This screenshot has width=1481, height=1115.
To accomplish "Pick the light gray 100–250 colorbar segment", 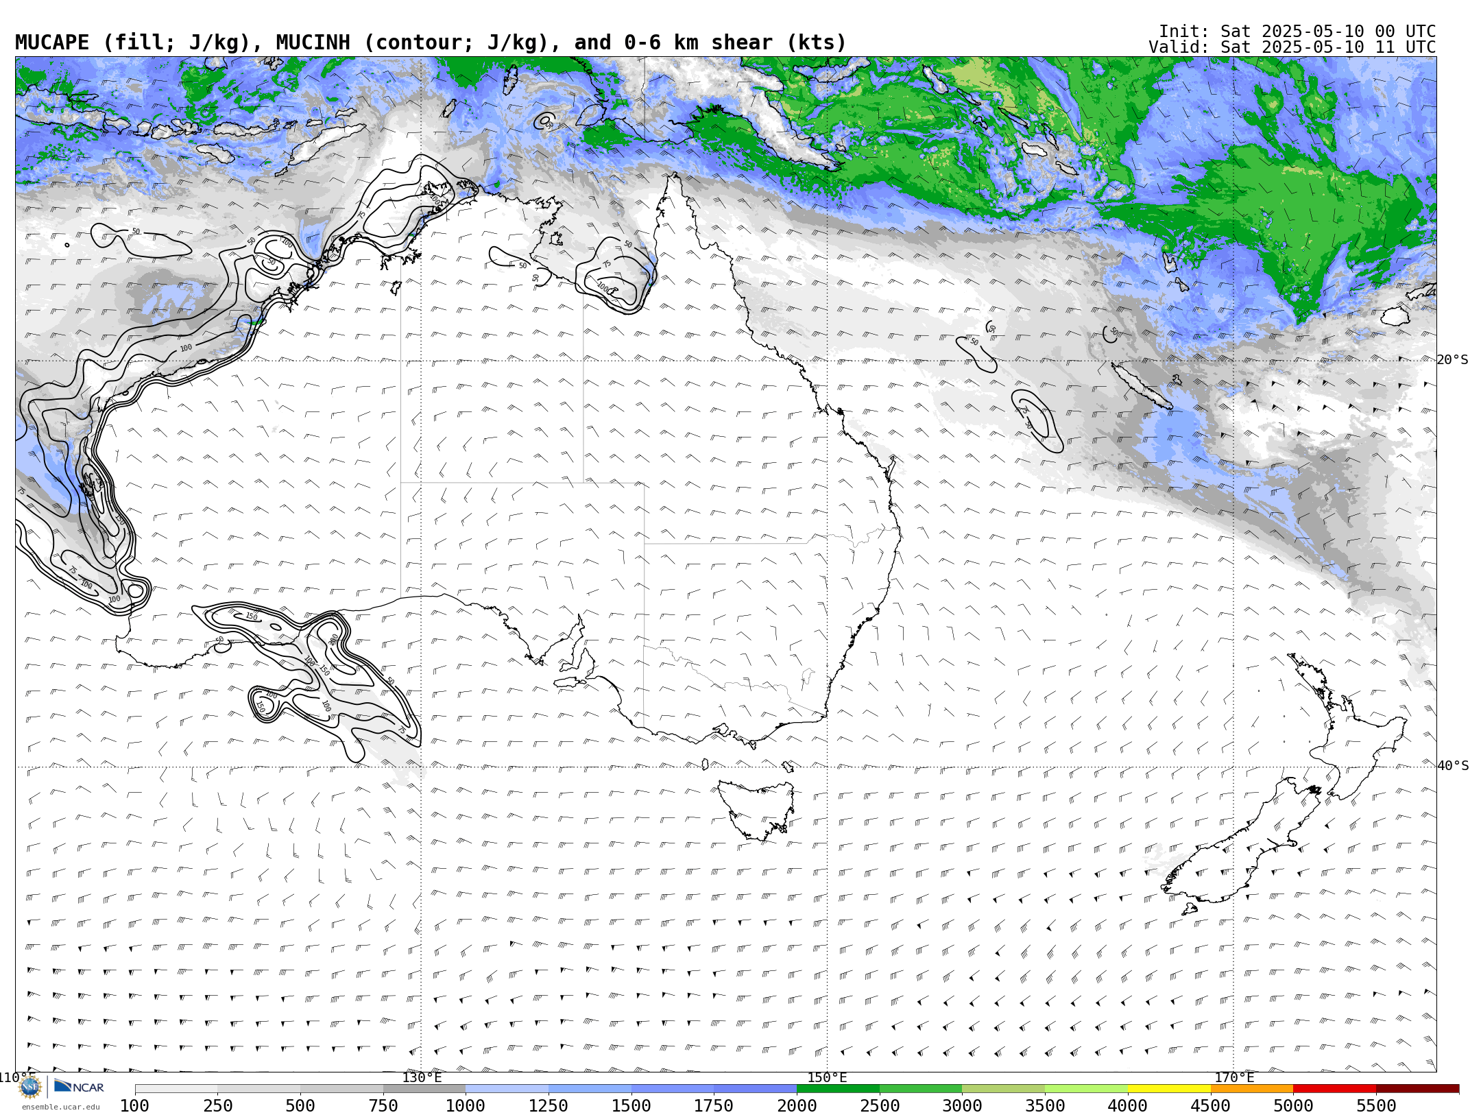I will pos(176,1089).
